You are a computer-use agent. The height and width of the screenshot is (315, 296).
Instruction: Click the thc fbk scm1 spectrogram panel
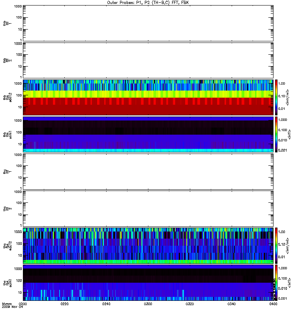(148, 283)
